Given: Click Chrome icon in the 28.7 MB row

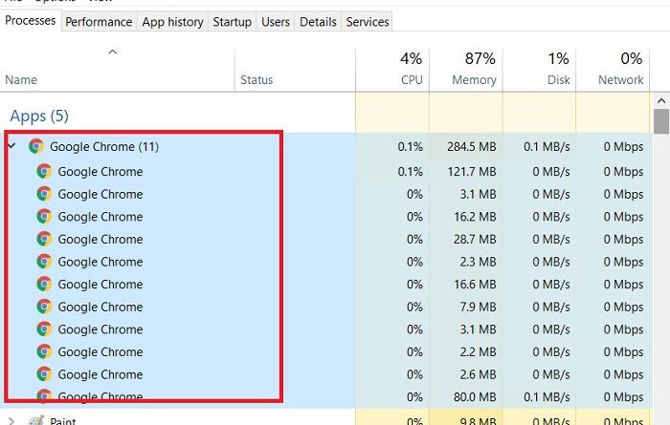Looking at the screenshot, I should tap(44, 239).
